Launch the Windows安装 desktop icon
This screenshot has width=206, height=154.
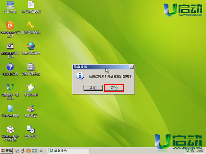[10, 108]
